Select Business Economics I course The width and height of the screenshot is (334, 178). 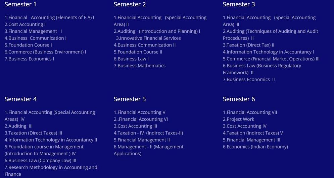pyautogui.click(x=30, y=59)
